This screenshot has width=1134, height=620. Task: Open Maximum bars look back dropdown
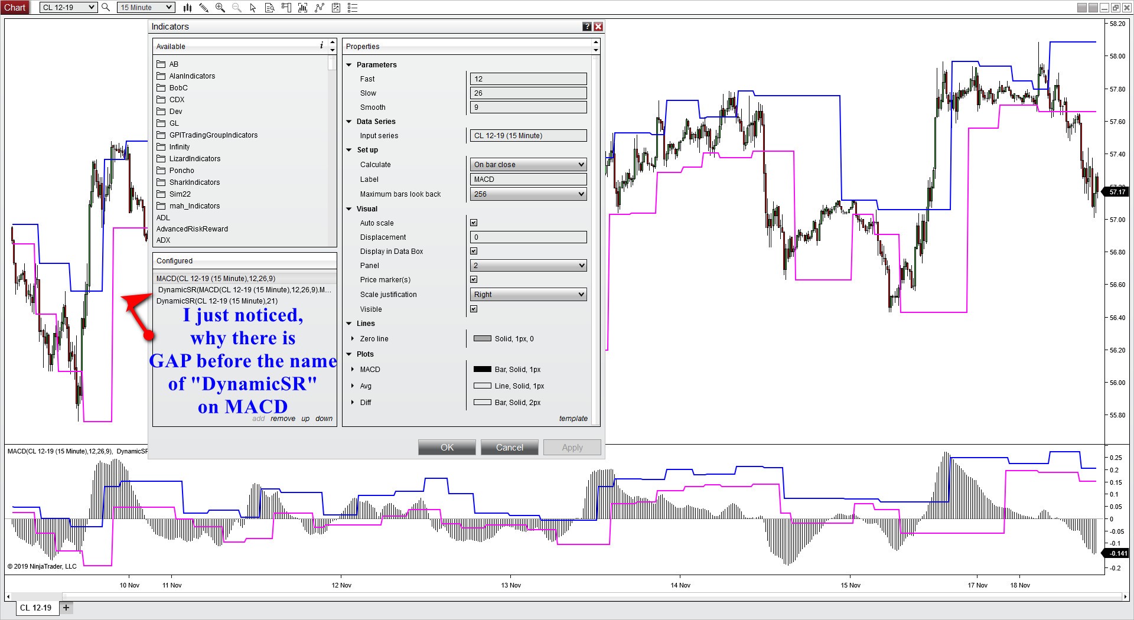[x=529, y=194]
